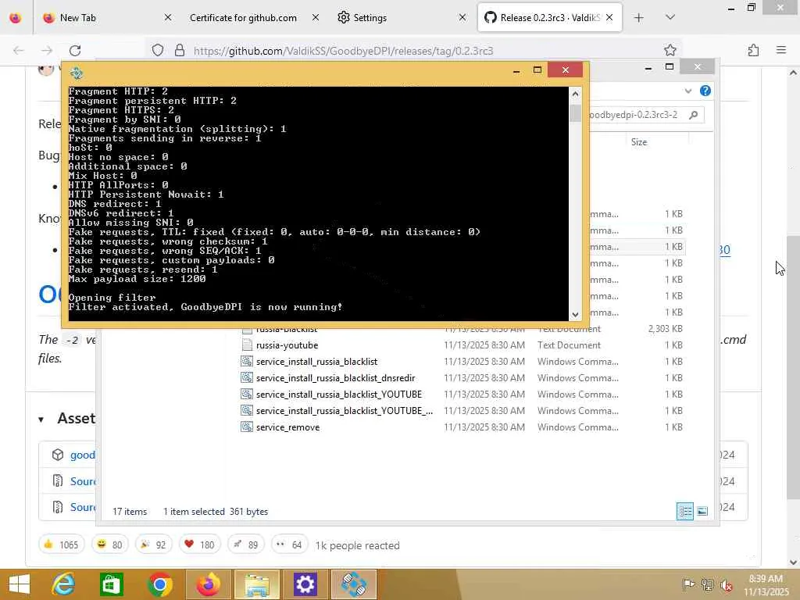Click the network tray icon
Screen dimensions: 800x600
[708, 584]
